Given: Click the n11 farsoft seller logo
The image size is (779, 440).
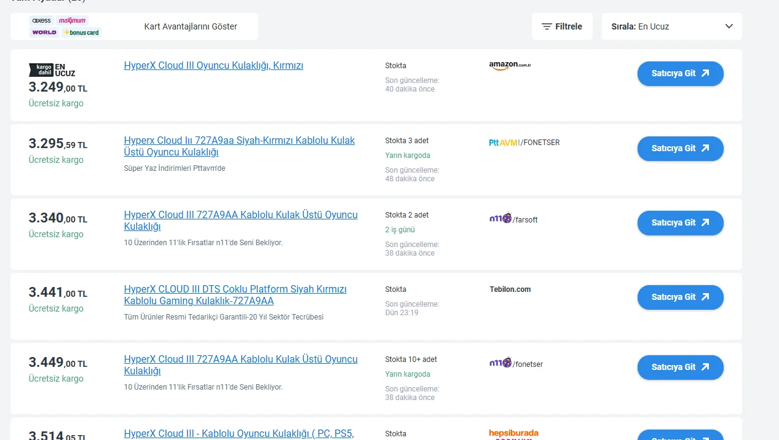Looking at the screenshot, I should (x=513, y=219).
